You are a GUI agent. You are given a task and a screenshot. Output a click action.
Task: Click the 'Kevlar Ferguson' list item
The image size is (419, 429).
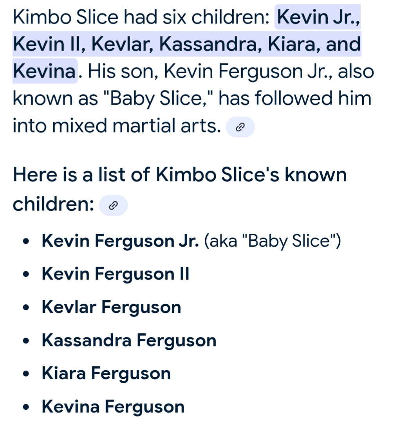112,307
